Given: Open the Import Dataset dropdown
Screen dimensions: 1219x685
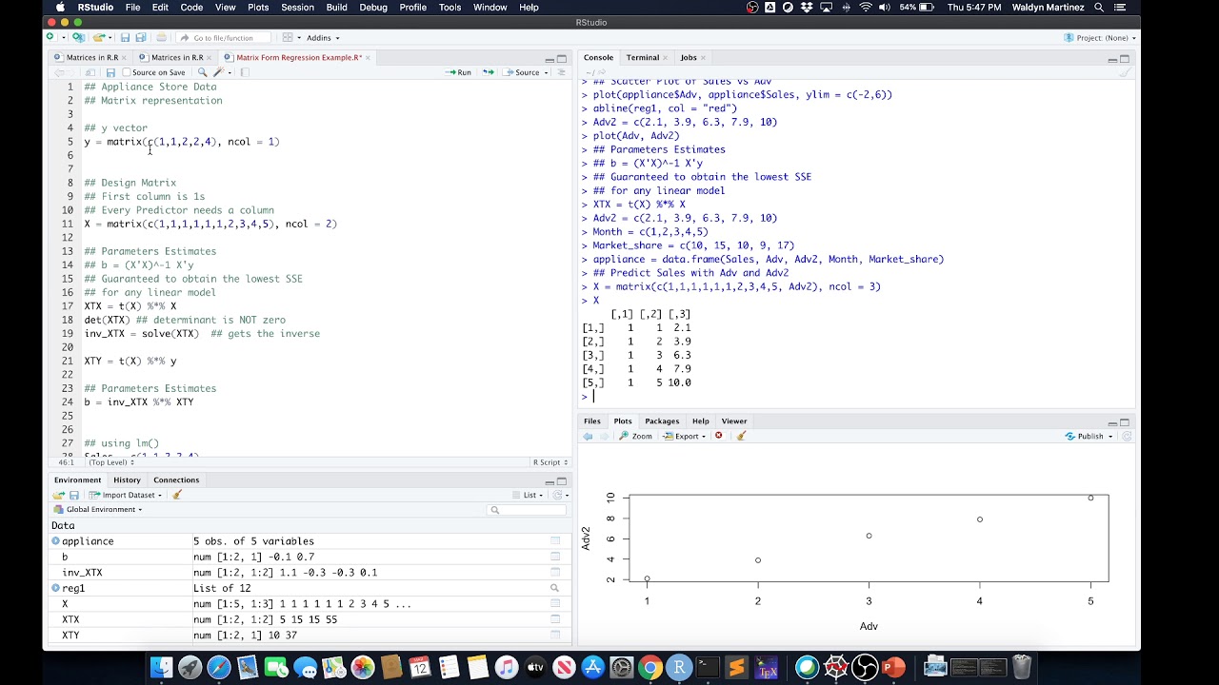Looking at the screenshot, I should click(126, 495).
